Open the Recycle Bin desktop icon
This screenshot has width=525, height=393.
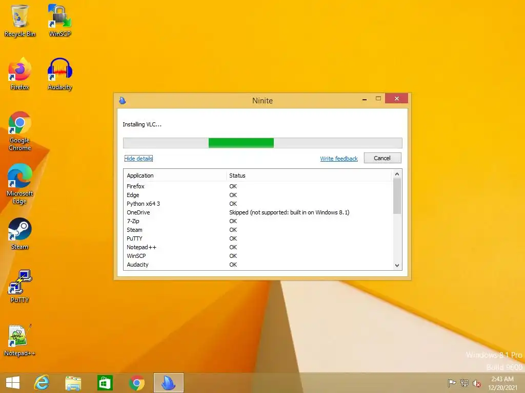(20, 20)
